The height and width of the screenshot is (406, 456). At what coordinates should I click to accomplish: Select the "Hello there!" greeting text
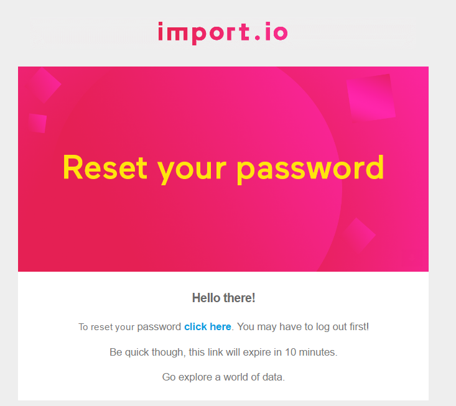tap(223, 298)
